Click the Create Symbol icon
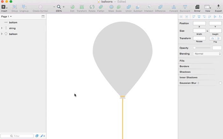223x139 pixels. pos(40,7)
